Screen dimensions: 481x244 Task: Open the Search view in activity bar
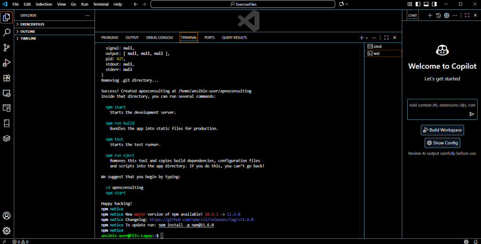(7, 32)
